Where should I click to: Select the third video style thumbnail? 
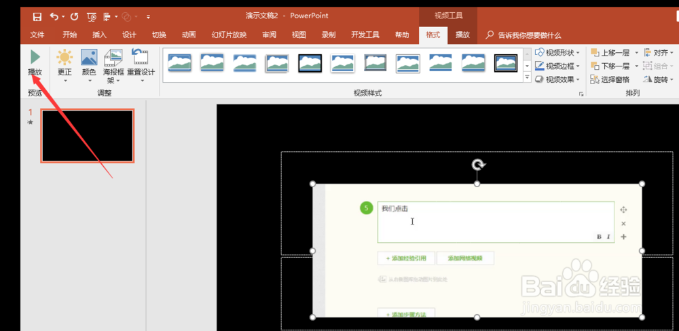(x=244, y=63)
